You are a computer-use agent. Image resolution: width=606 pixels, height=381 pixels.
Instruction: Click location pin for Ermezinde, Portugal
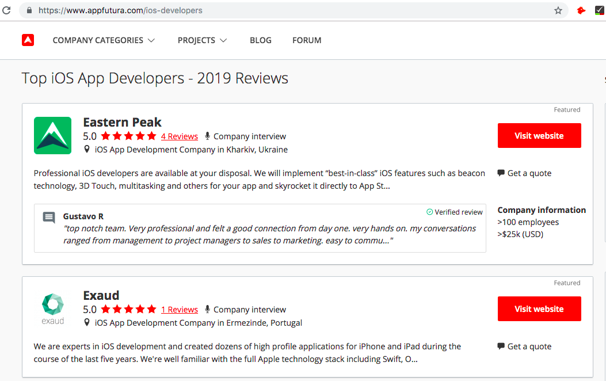87,322
